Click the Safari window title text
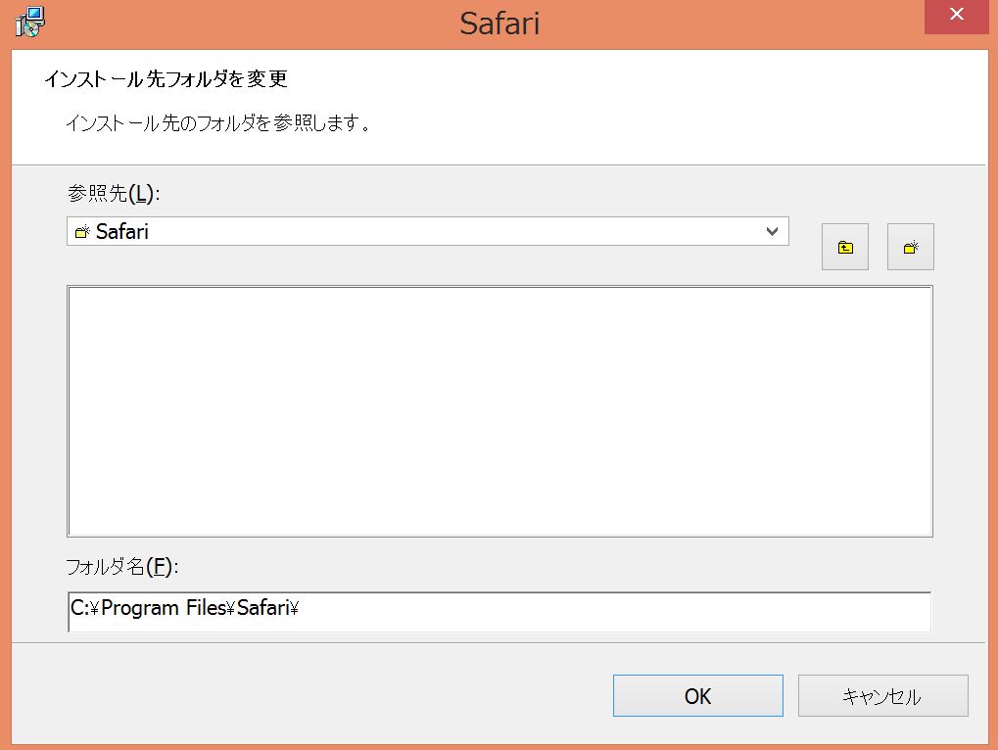Viewport: 998px width, 750px height. click(x=499, y=23)
